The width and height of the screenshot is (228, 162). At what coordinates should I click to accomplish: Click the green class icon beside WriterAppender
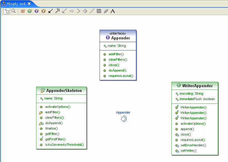(179, 85)
